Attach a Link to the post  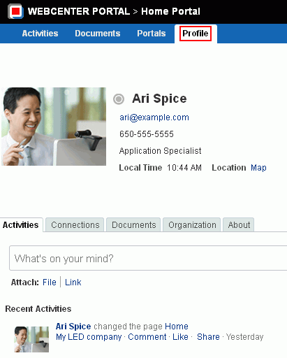pos(73,282)
